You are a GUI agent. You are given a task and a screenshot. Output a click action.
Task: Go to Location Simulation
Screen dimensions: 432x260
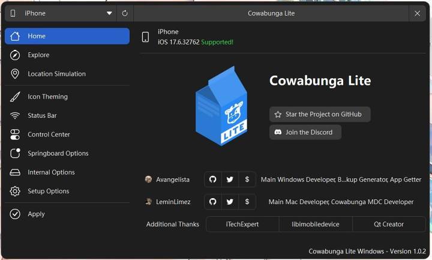(56, 74)
